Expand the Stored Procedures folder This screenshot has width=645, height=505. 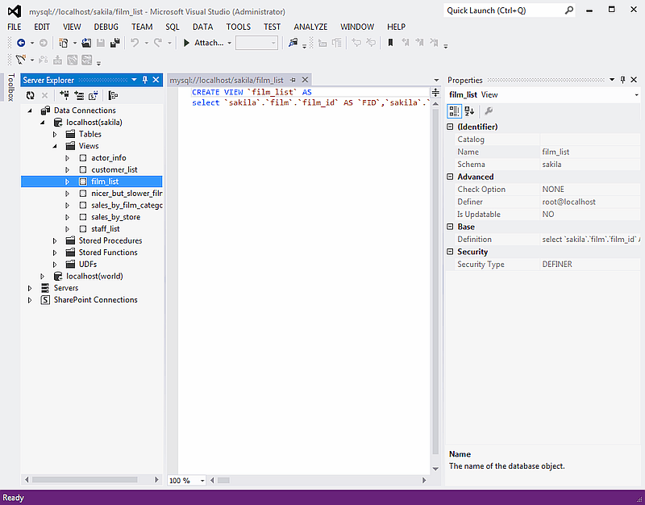[x=55, y=240]
